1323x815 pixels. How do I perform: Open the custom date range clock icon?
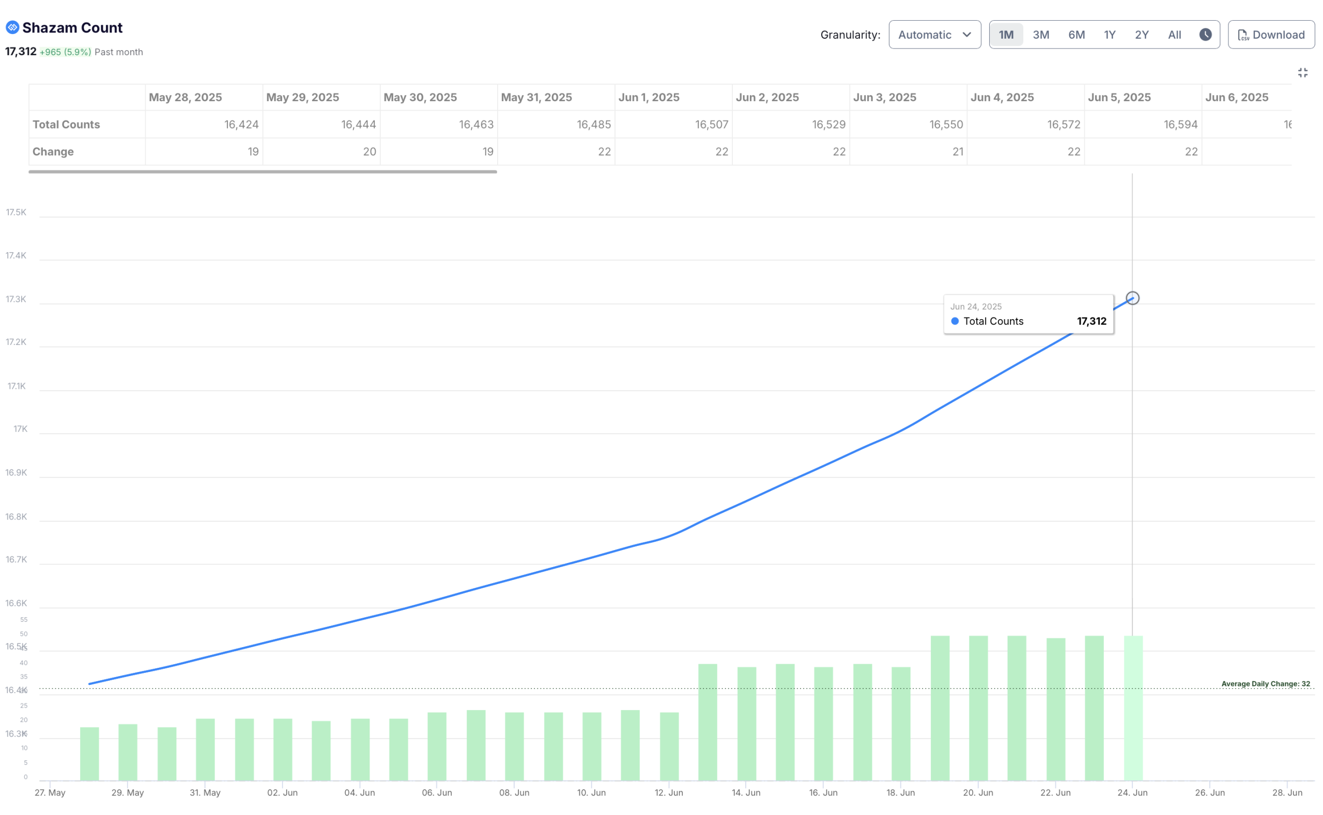tap(1205, 35)
